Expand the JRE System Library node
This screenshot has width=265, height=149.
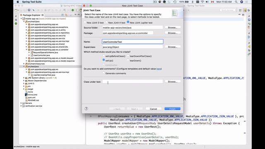coord(24,78)
